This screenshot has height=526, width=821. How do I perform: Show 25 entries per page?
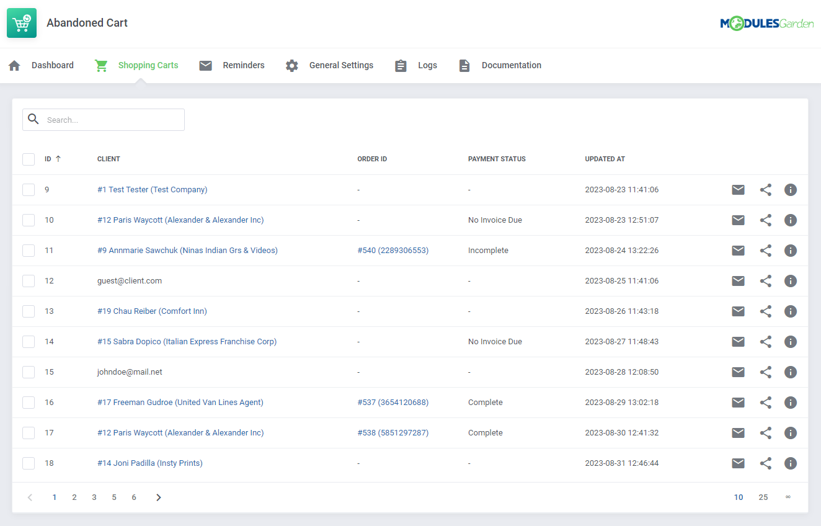click(763, 497)
